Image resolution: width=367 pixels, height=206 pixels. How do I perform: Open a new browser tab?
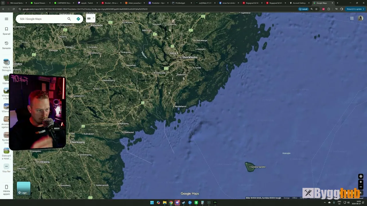tap(337, 3)
